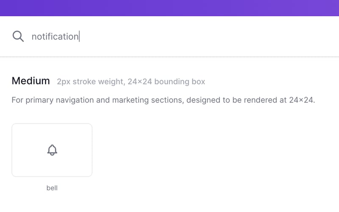Click the word "stroke" in the subtitle
Image resolution: width=339 pixels, height=212 pixels.
pos(86,81)
